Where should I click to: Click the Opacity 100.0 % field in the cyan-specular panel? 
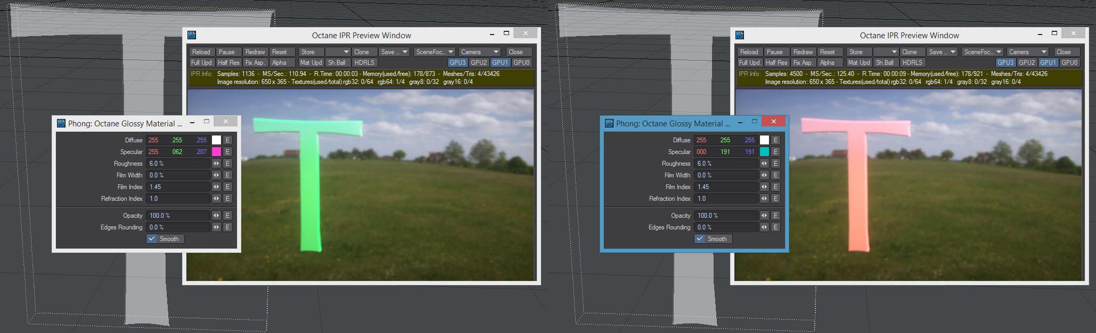click(x=726, y=216)
